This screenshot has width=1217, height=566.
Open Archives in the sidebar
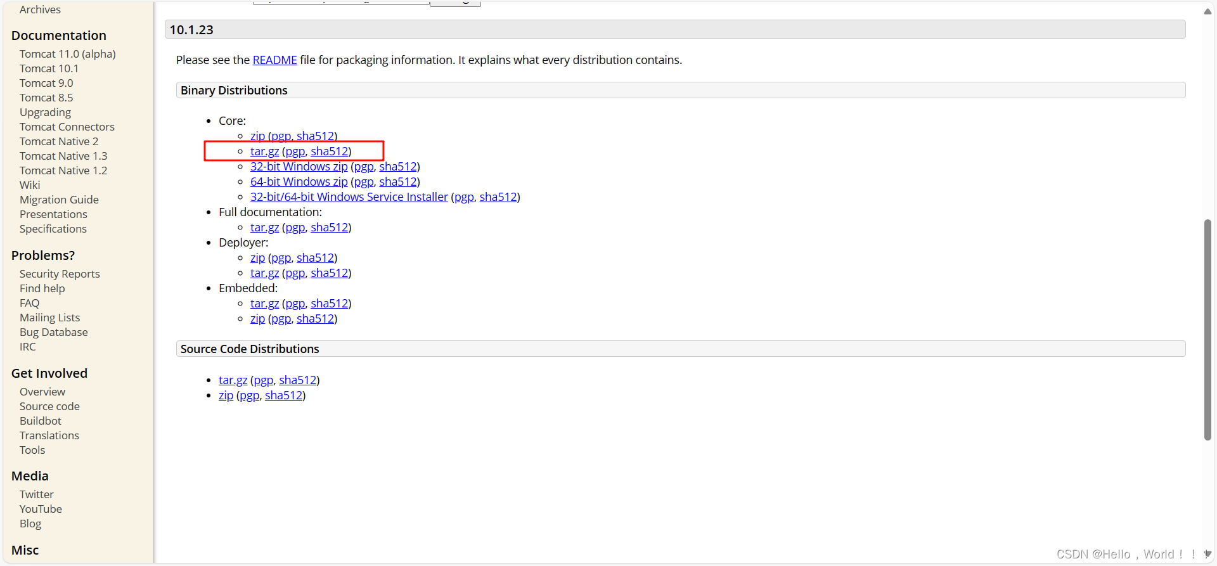pyautogui.click(x=40, y=10)
